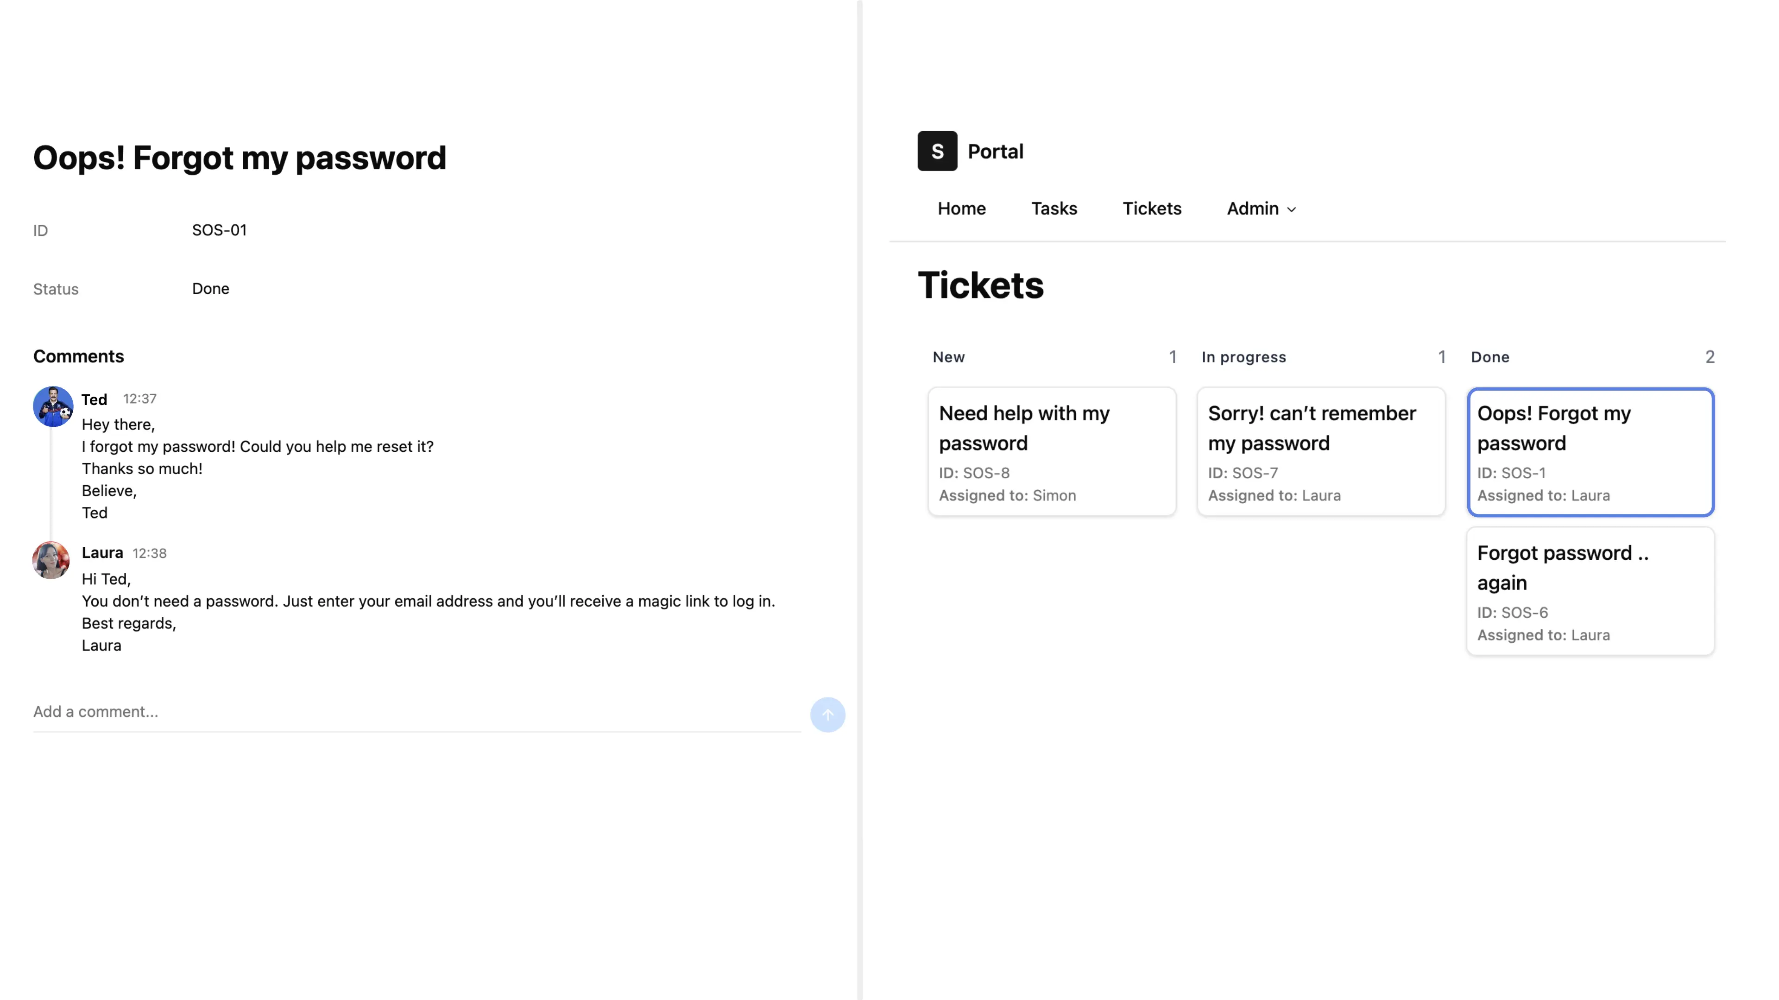Click the Portal title text
Image resolution: width=1779 pixels, height=1000 pixels.
pos(995,151)
